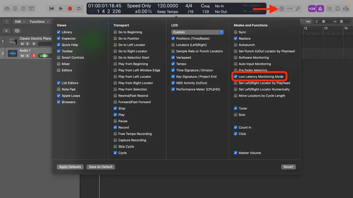Check the Capture Recording checkbox
Screen dimensions: 353x198
(115, 140)
